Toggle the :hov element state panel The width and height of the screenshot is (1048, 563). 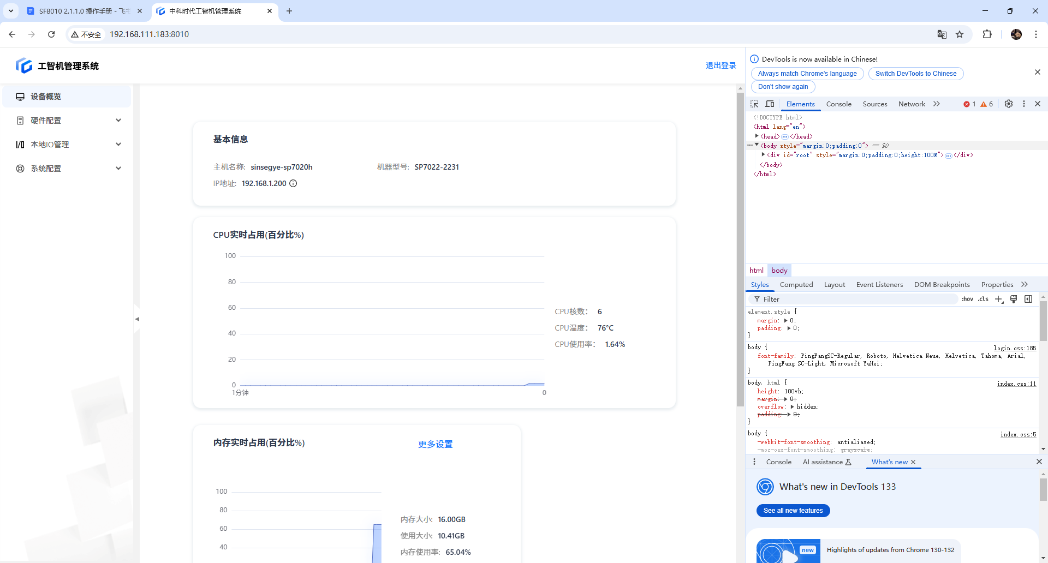click(x=967, y=299)
